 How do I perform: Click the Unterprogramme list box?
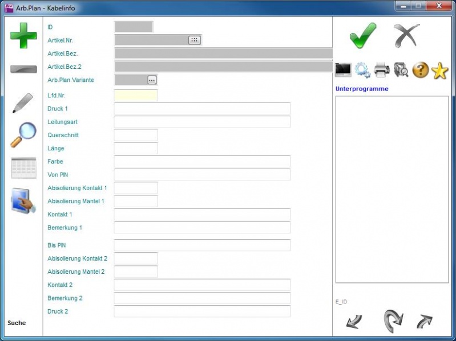(x=392, y=189)
